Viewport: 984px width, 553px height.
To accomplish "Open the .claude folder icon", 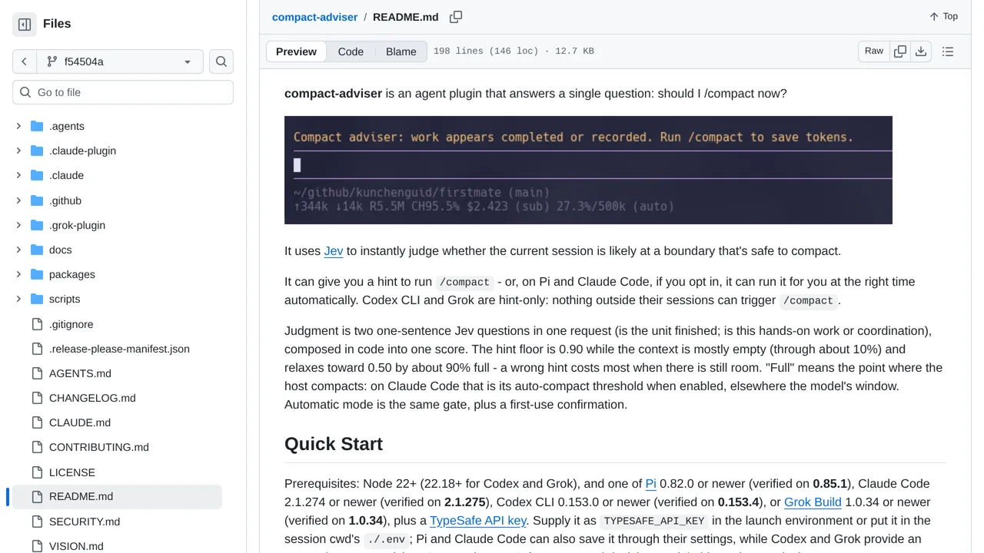I will [x=37, y=175].
